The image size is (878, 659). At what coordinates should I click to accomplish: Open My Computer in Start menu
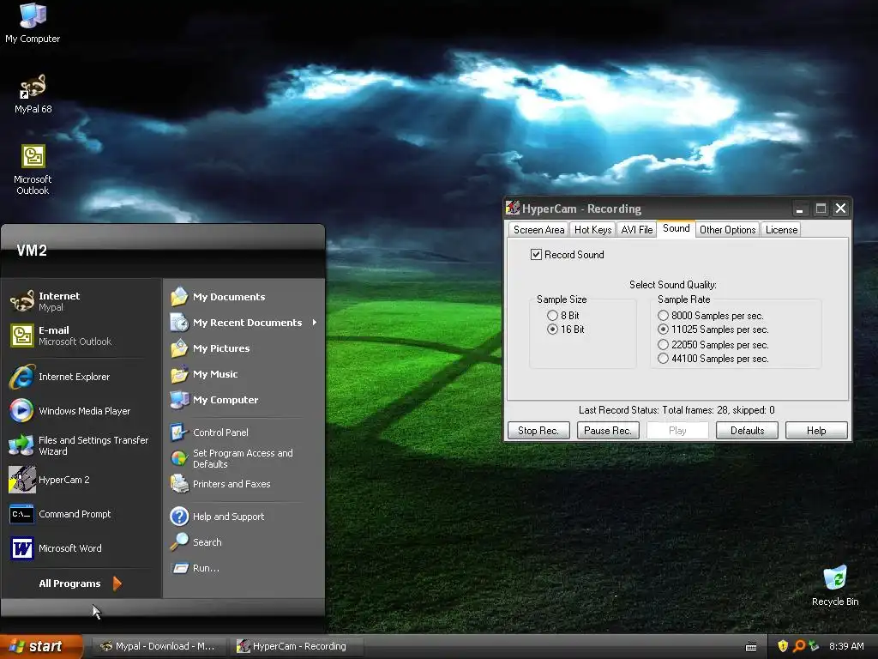point(244,400)
